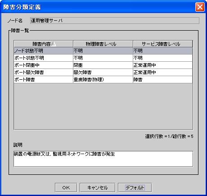Click the サービス障害レベル column header

click(x=163, y=44)
